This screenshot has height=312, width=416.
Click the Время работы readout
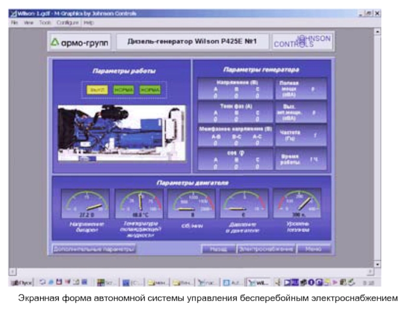(x=301, y=160)
